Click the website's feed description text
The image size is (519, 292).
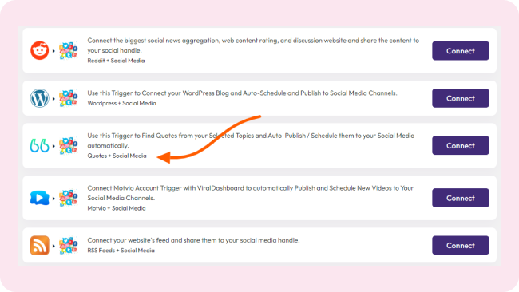(193, 240)
